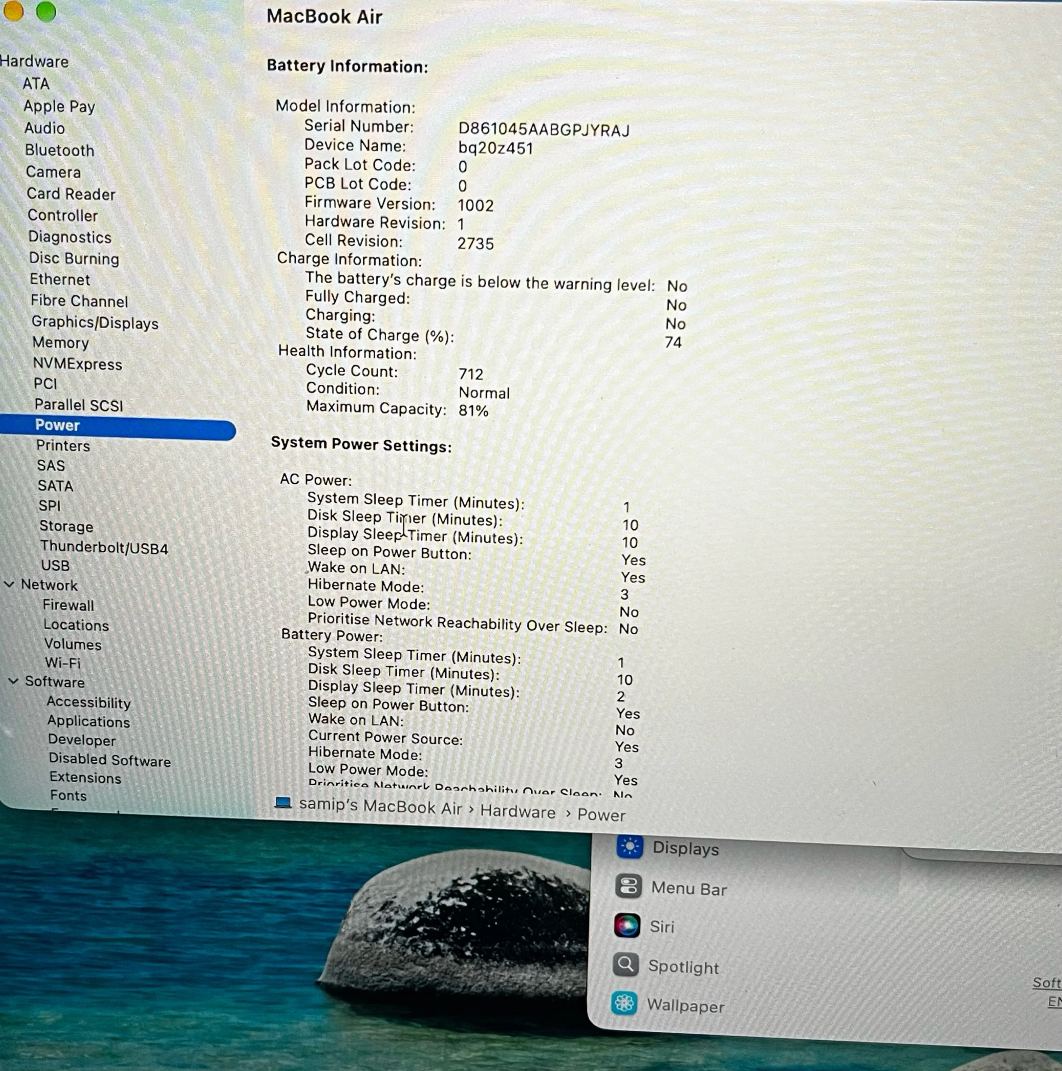This screenshot has height=1071, width=1062.
Task: Click Power at the end of the path bar
Action: point(601,815)
